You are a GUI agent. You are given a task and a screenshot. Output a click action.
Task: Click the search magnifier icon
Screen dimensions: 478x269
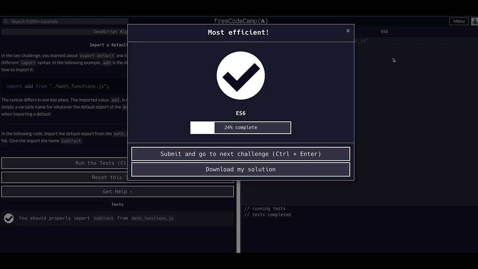point(6,21)
